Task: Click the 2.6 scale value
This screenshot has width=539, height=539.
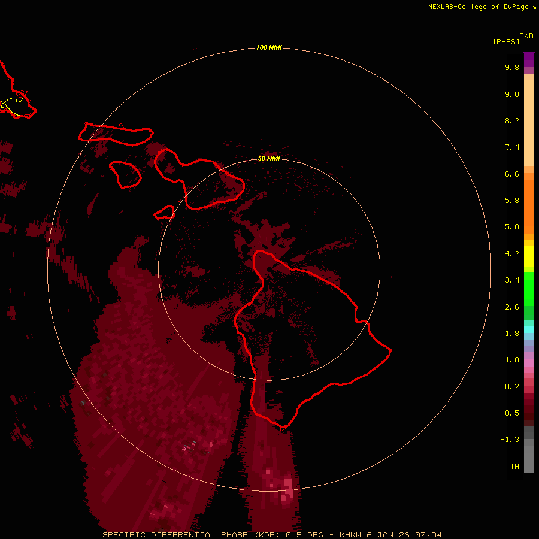Action: [x=512, y=307]
